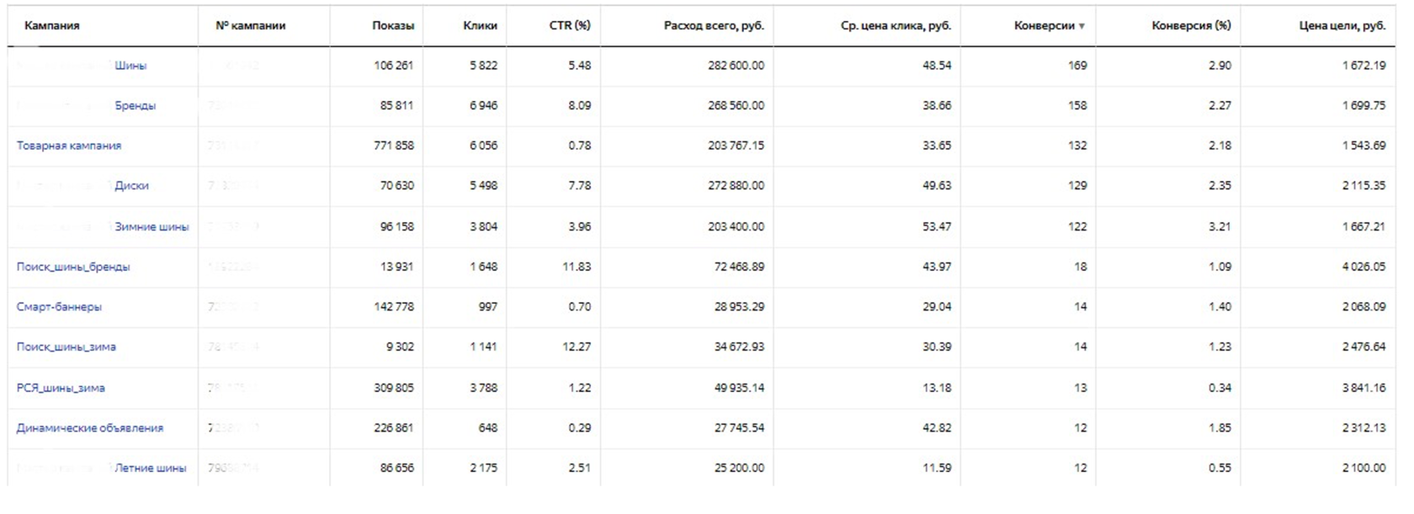The width and height of the screenshot is (1414, 514).
Task: Click the sort arrow next to Конверсии
Action: (x=1082, y=26)
